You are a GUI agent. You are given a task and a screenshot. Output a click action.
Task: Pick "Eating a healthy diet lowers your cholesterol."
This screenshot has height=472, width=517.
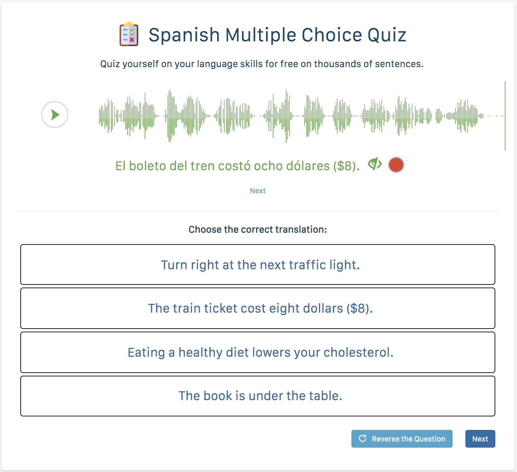coord(257,352)
